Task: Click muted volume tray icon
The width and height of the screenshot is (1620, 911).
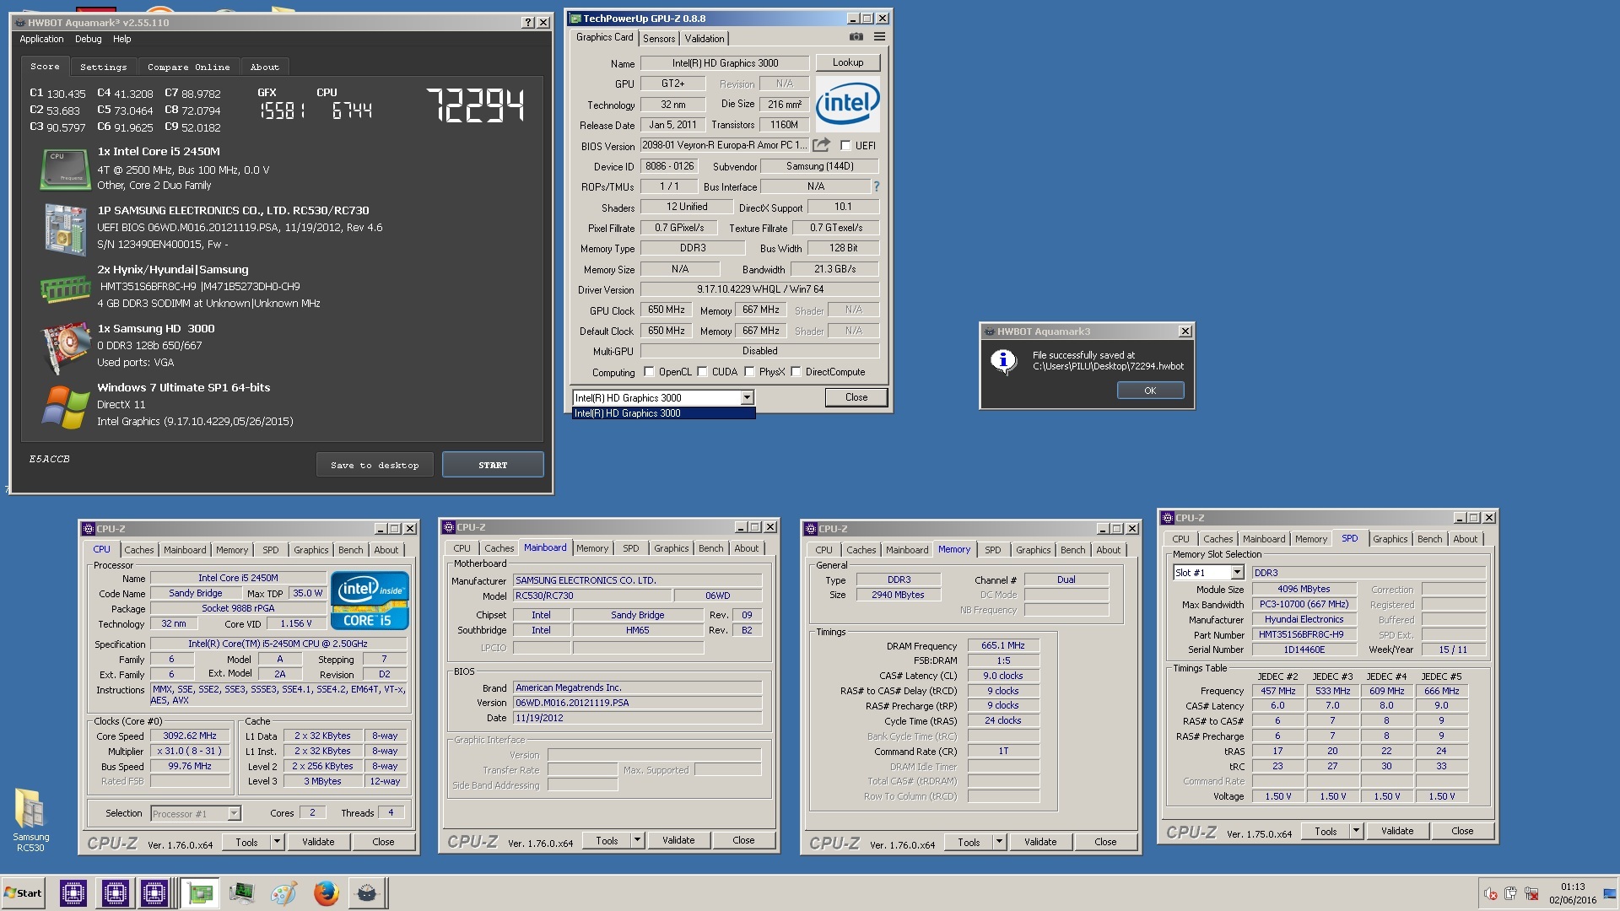Action: pyautogui.click(x=1491, y=893)
